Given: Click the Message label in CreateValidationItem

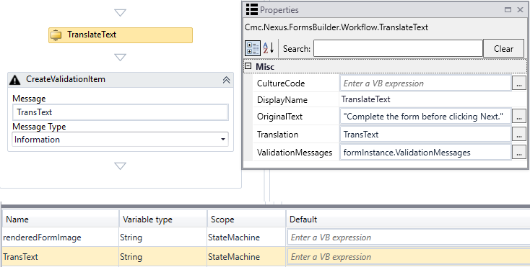Looking at the screenshot, I should [29, 99].
